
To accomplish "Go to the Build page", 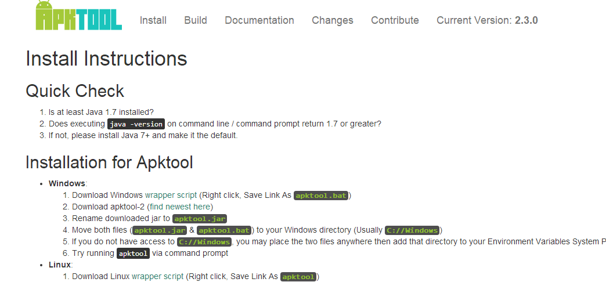I will 196,20.
